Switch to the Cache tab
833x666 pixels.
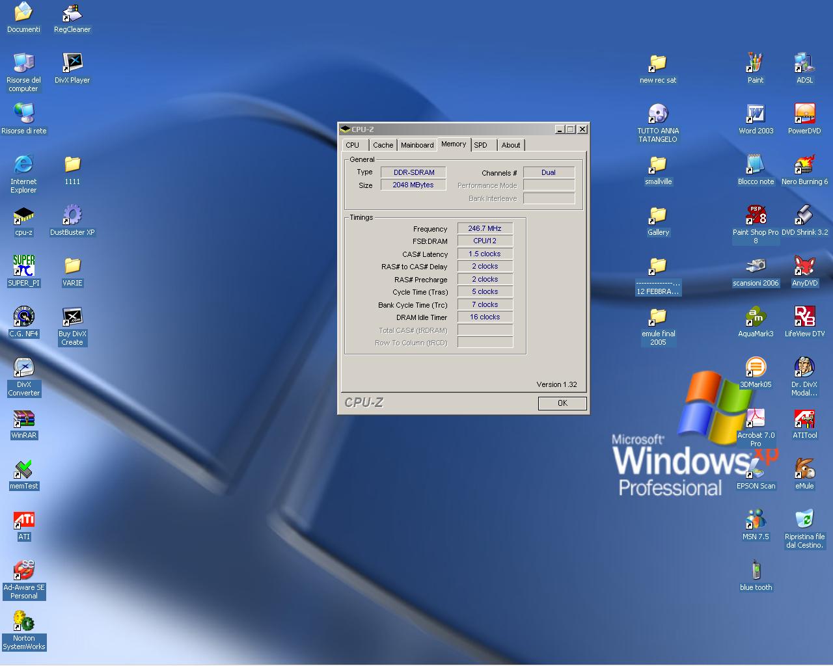tap(383, 145)
